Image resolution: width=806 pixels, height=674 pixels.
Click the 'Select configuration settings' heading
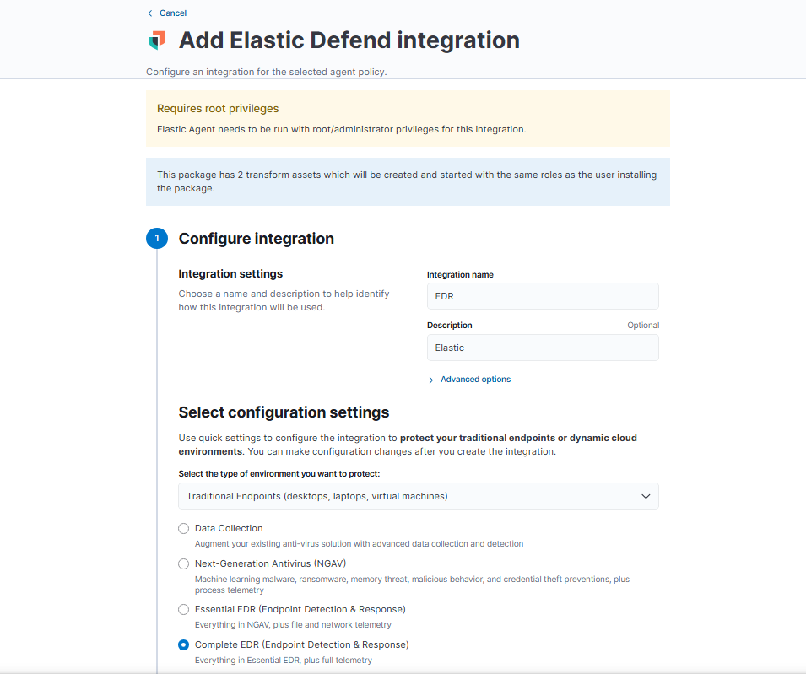click(x=284, y=412)
